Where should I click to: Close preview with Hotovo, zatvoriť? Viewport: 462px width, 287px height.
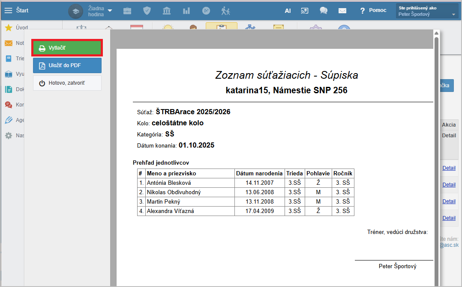pos(67,83)
